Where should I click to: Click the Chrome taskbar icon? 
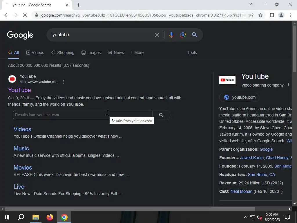[64, 217]
